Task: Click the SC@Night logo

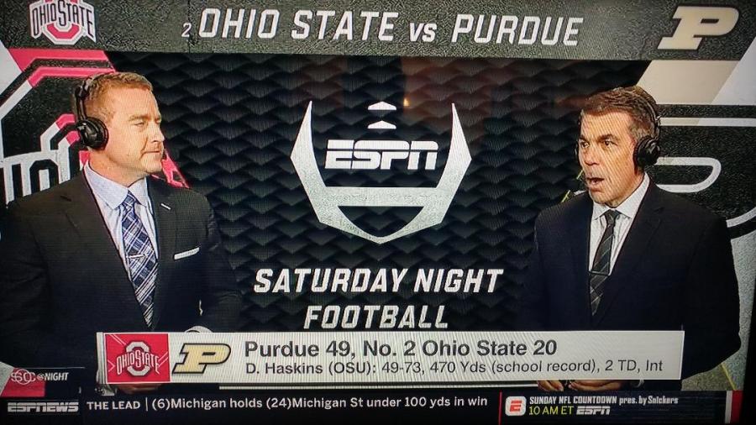Action: 39,376
